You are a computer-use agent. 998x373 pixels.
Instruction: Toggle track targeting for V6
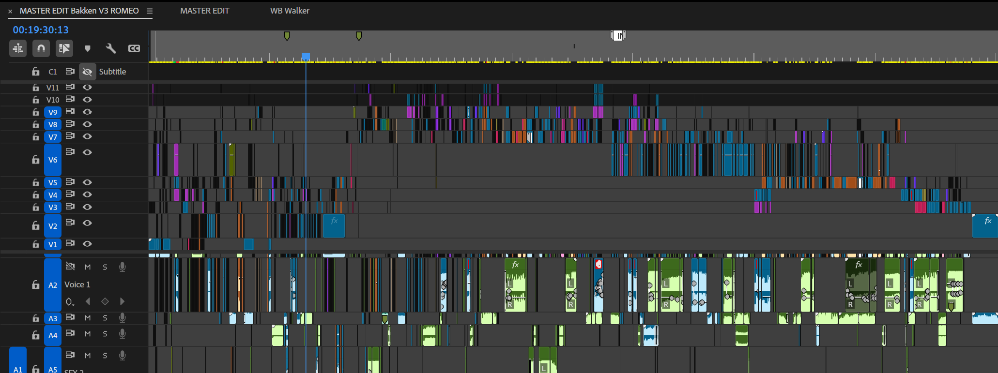(53, 160)
